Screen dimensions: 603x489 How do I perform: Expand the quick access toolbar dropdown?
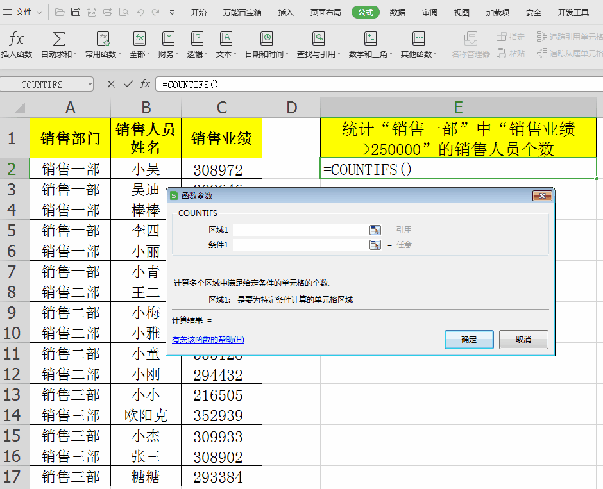[x=173, y=13]
